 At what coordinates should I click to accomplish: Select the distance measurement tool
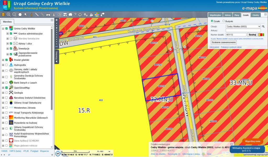click(x=37, y=15)
